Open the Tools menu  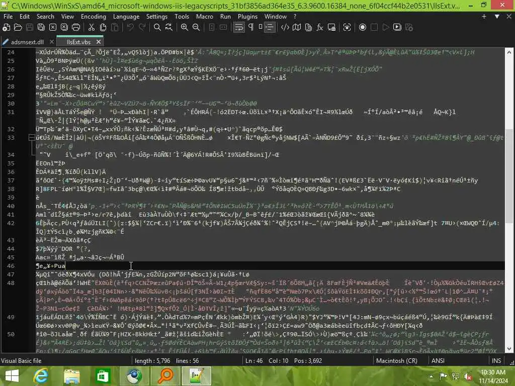tap(182, 17)
